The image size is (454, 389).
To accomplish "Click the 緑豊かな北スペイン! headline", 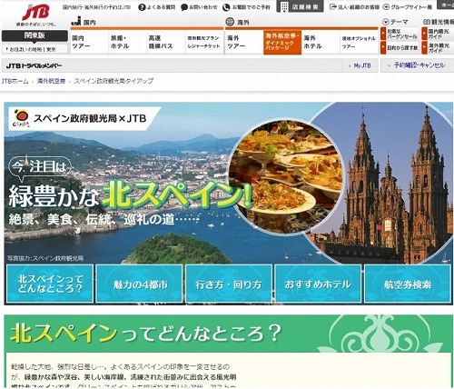I will point(130,196).
